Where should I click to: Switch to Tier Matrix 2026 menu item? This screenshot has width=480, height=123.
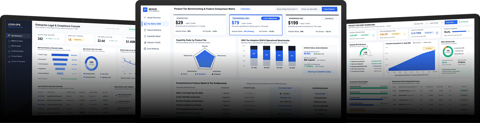tap(155, 24)
